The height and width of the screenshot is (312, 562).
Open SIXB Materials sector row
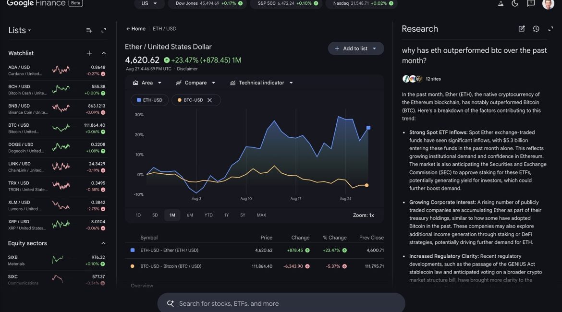[57, 261]
